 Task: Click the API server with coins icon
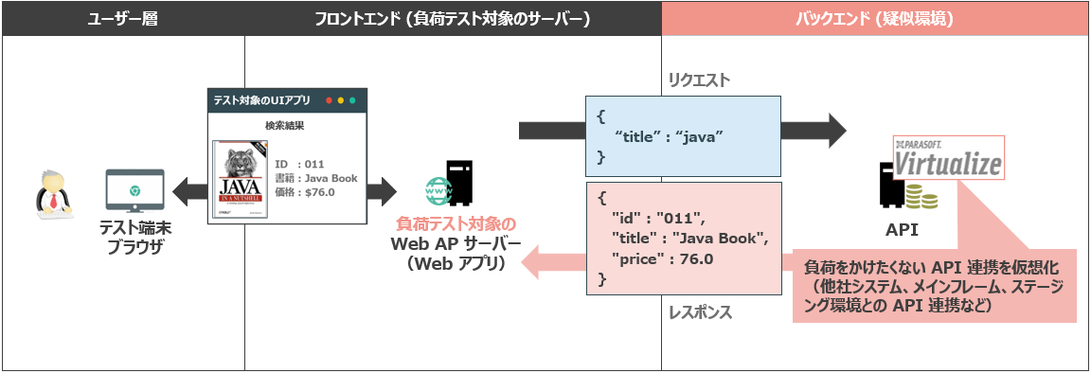pos(909,186)
